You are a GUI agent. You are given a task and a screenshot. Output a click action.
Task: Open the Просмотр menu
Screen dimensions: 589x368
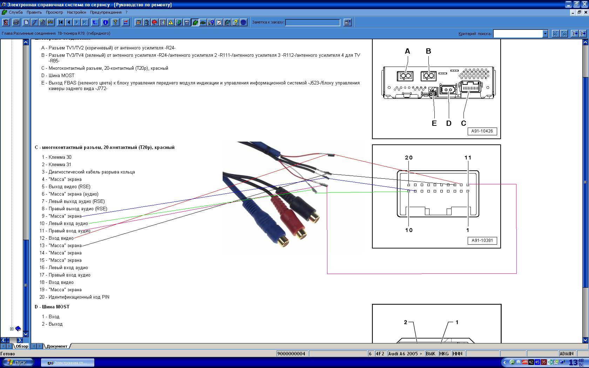tap(54, 12)
